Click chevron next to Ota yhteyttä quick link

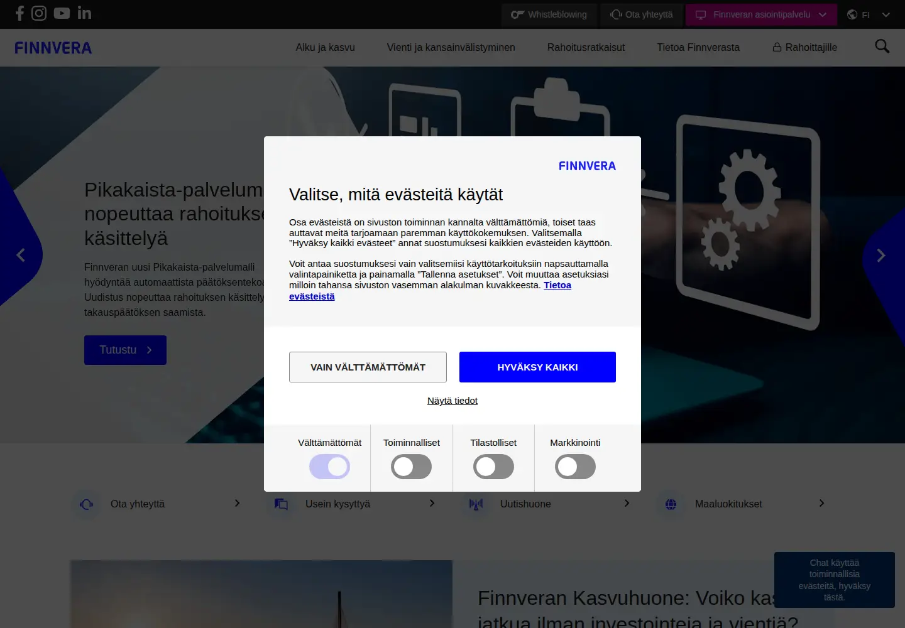click(x=237, y=503)
